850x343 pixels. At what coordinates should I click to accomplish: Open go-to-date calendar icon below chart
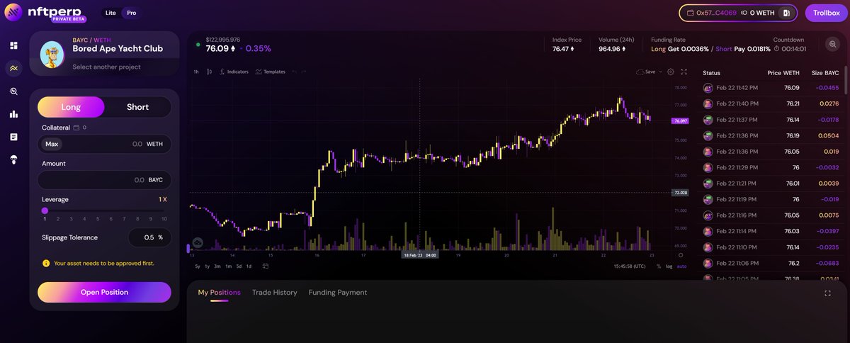click(266, 266)
